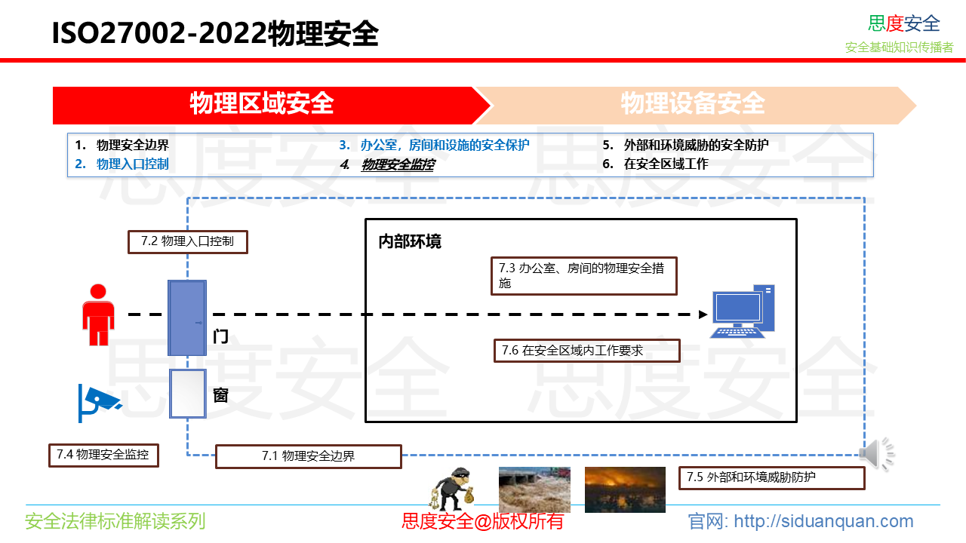Select the red 物理区域安全 arrow tab
The image size is (966, 543).
(261, 105)
